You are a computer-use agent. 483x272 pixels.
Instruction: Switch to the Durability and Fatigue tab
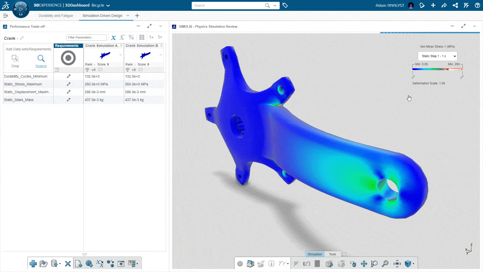click(x=56, y=16)
